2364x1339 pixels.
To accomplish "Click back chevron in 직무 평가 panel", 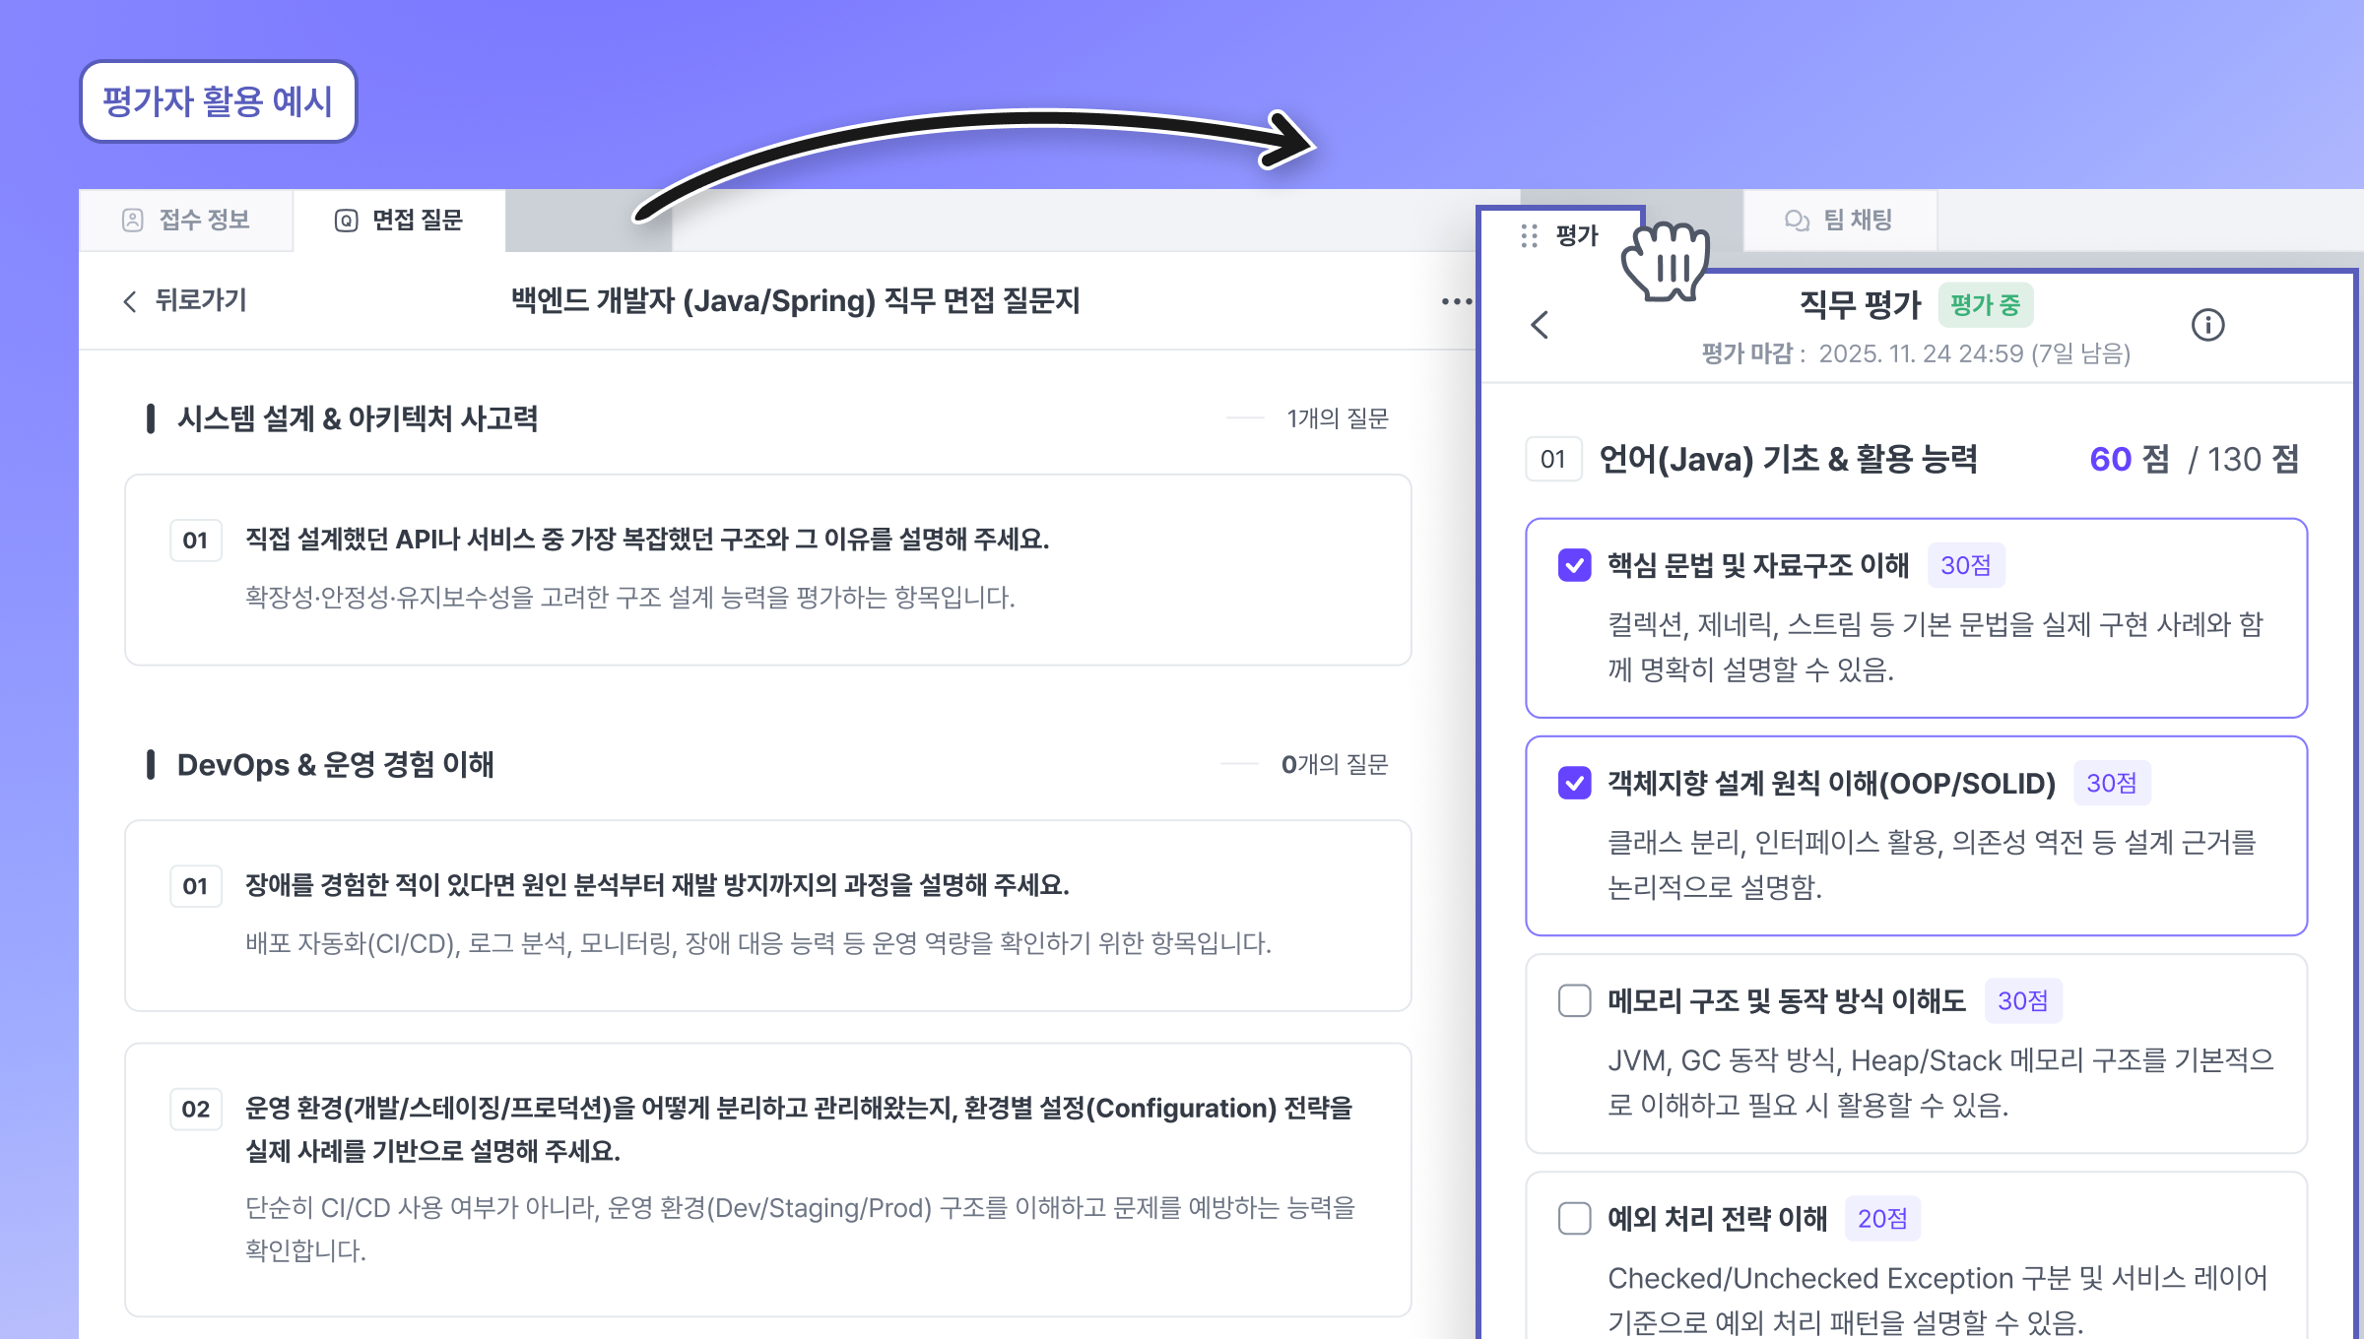I will tap(1541, 325).
